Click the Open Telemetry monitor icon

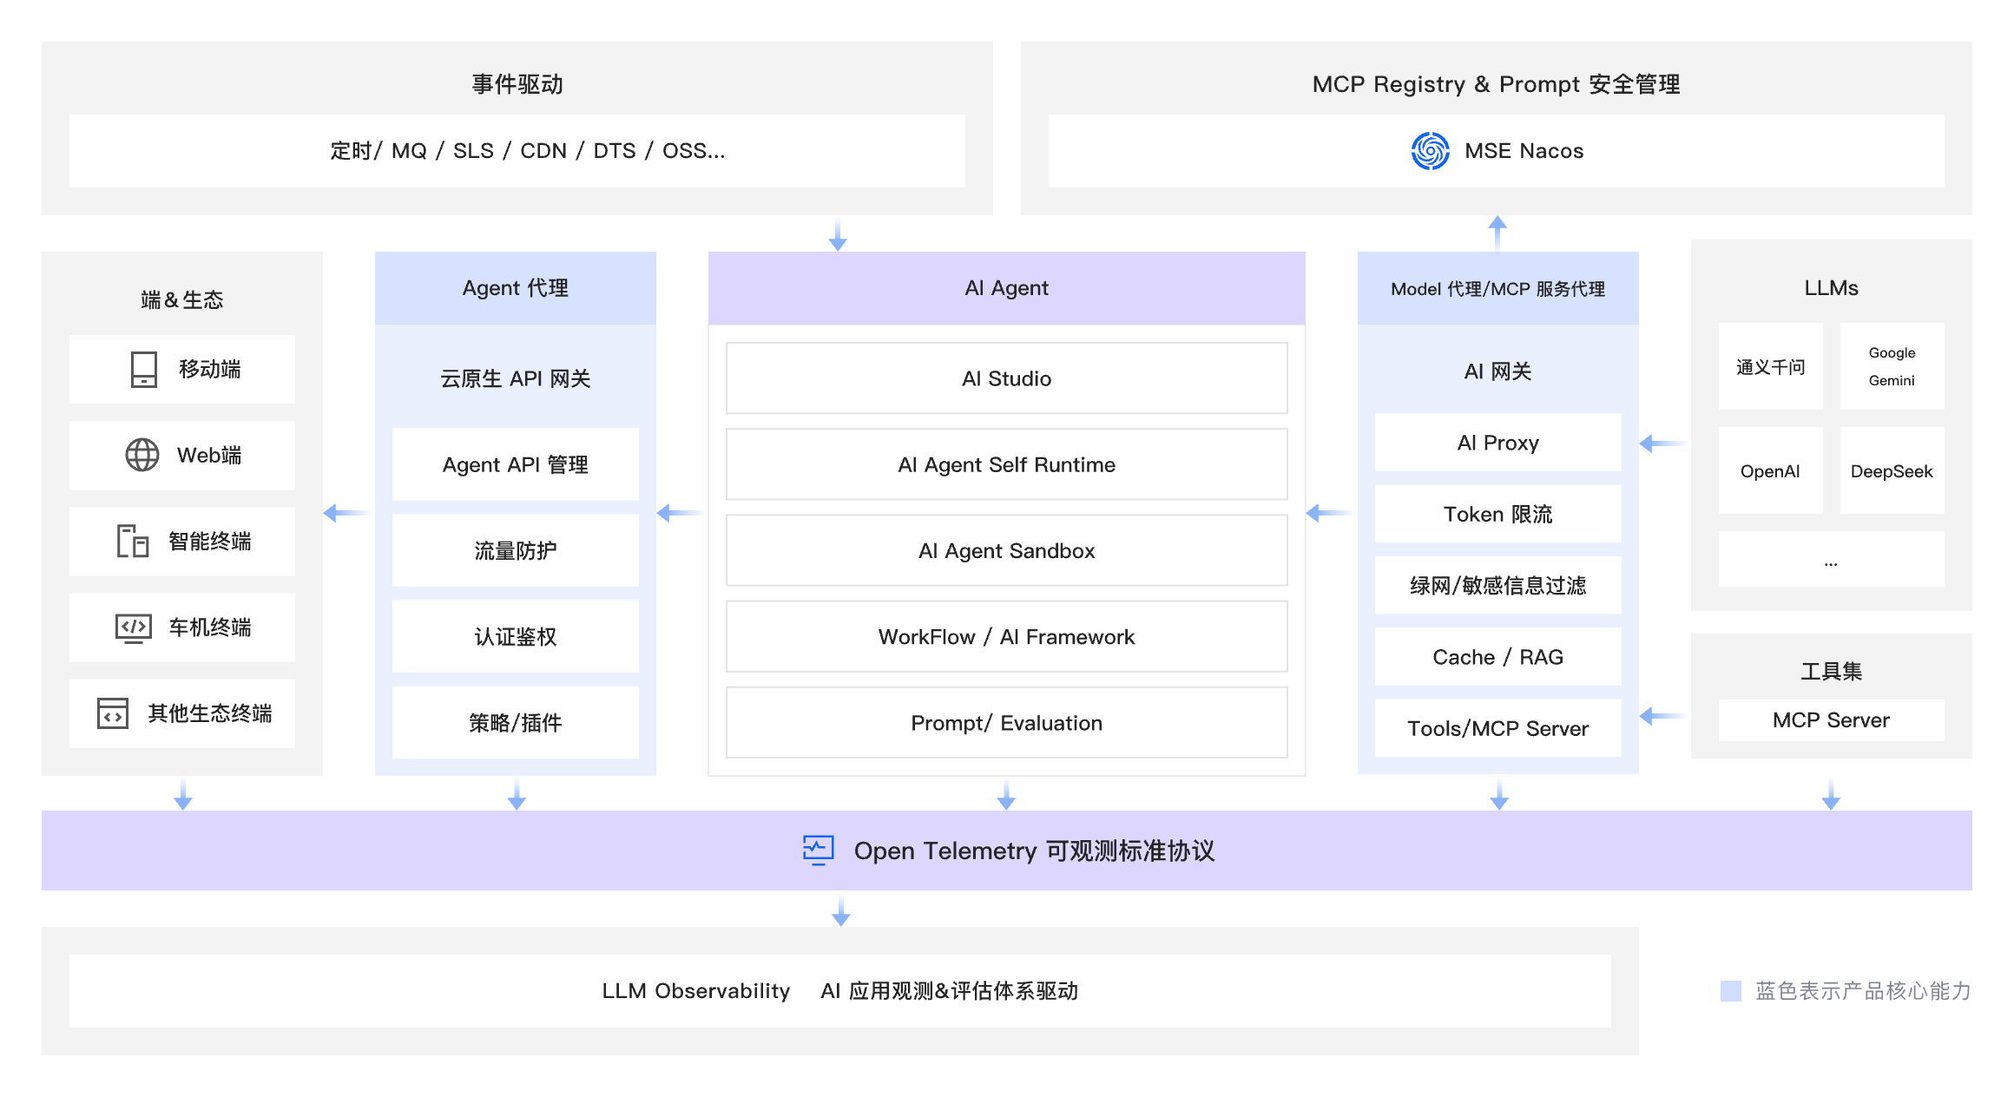[x=817, y=851]
